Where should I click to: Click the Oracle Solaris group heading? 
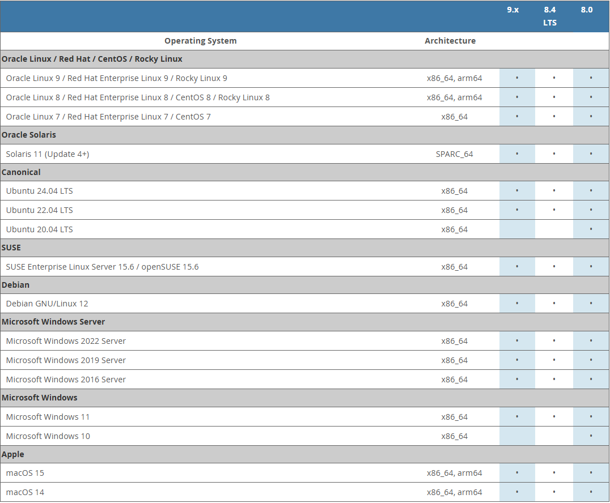pyautogui.click(x=304, y=135)
